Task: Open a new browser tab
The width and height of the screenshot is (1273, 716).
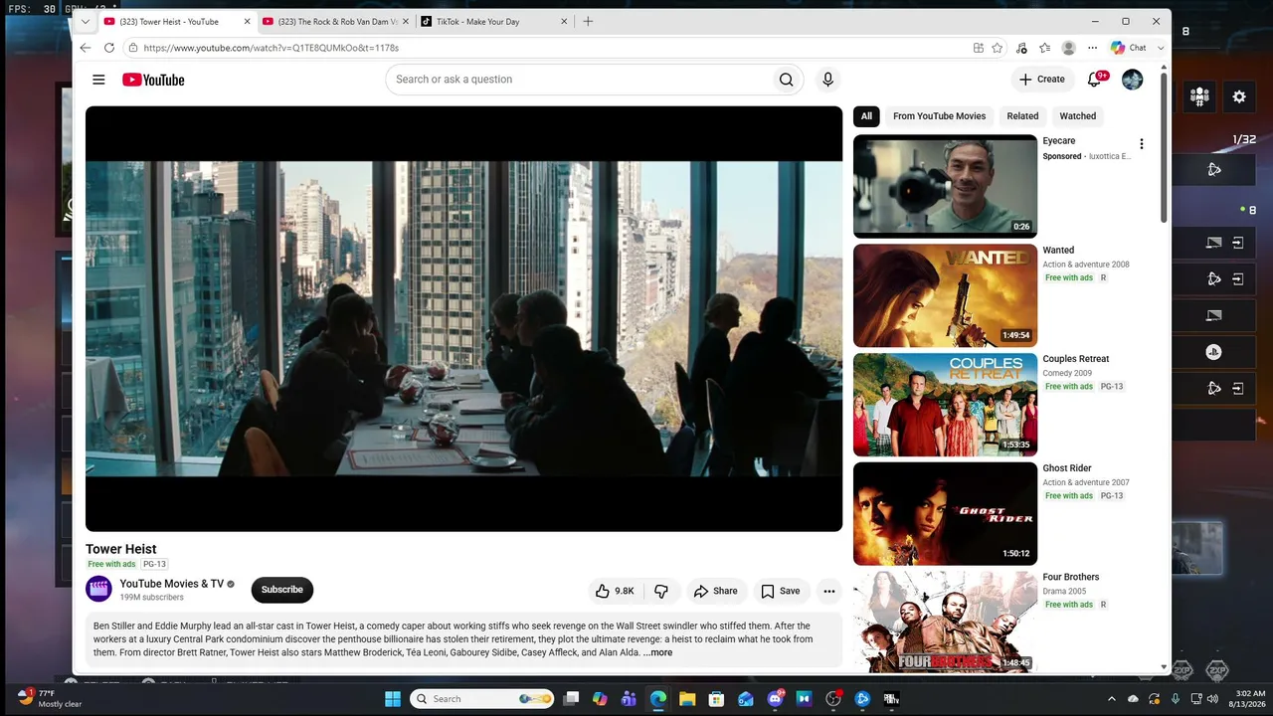Action: point(588,21)
